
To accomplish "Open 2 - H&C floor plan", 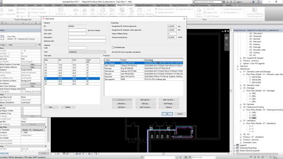I will (x=252, y=115).
